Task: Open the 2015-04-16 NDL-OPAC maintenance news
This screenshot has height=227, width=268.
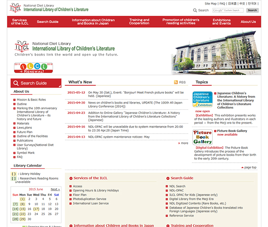Action: coord(136,128)
